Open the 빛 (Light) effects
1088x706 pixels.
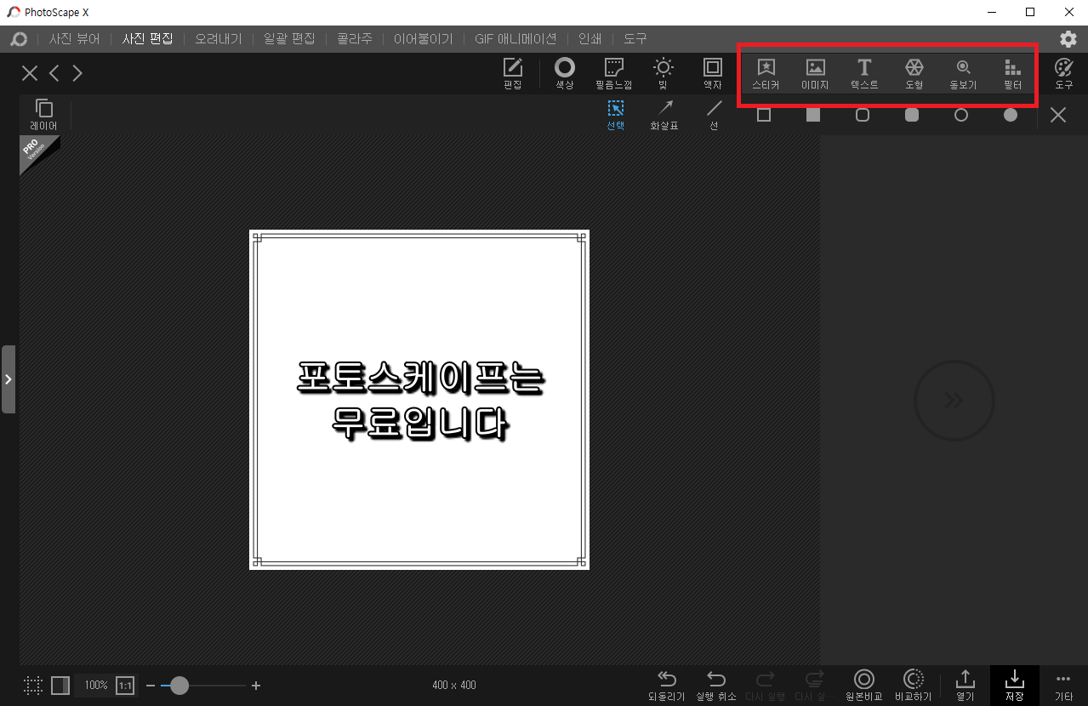click(x=663, y=74)
